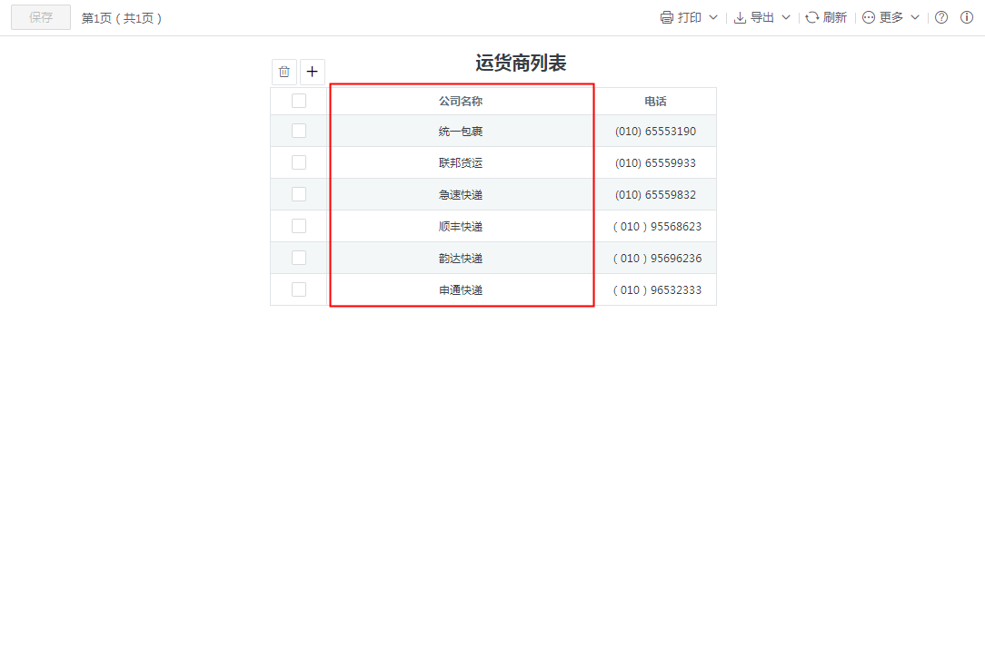Click the refresh icon in toolbar
The image size is (985, 656).
tap(812, 17)
